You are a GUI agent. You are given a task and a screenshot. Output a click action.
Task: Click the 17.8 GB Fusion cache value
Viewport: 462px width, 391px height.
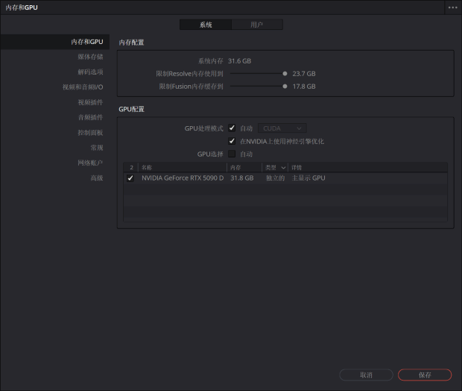pyautogui.click(x=304, y=87)
